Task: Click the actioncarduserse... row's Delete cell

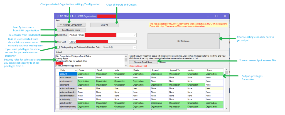Action: [141, 88]
